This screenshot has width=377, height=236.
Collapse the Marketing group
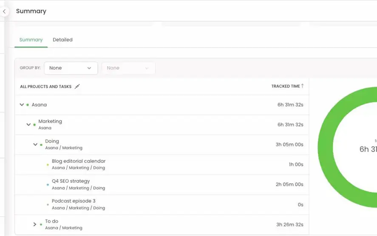click(28, 125)
